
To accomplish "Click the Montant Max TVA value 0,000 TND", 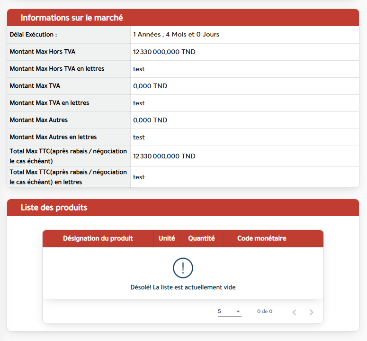I will pyautogui.click(x=150, y=86).
